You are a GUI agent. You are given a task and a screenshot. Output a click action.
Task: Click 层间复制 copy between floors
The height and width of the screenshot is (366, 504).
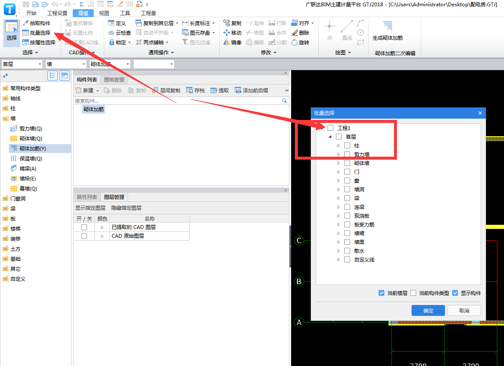point(166,90)
